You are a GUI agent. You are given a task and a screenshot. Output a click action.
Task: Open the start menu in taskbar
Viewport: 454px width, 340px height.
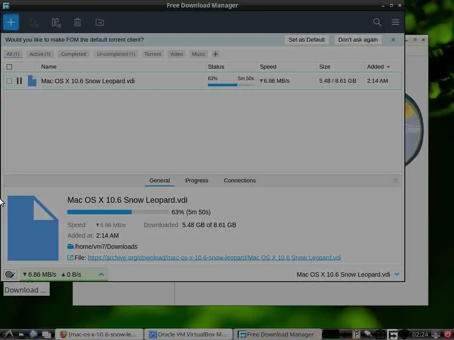point(8,335)
